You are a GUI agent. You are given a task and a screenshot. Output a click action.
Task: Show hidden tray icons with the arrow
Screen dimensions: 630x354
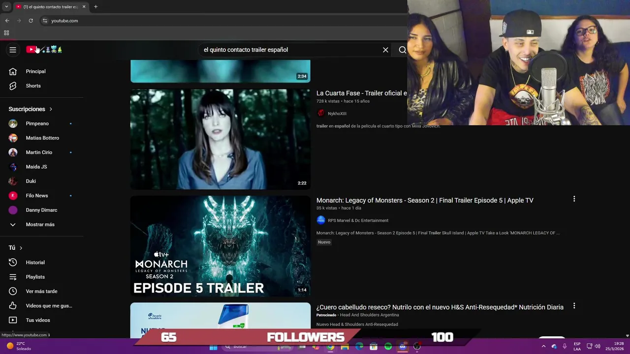[x=543, y=347]
